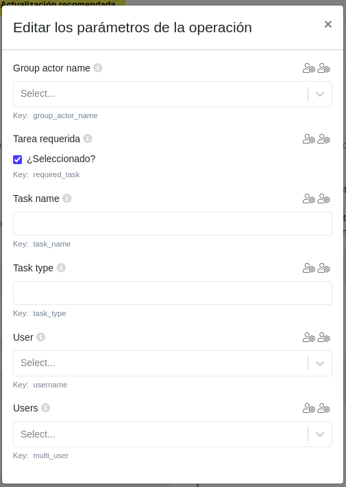Click info icon next to Task type

coord(61,268)
